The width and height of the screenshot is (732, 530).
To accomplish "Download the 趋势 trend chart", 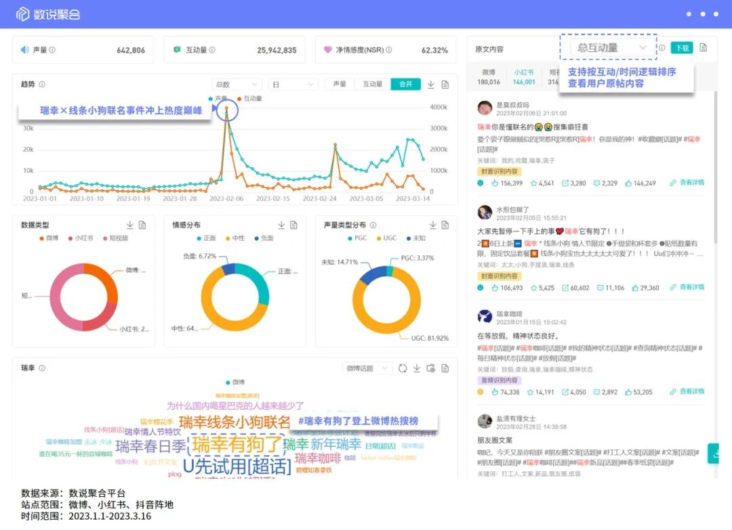I will click(431, 85).
